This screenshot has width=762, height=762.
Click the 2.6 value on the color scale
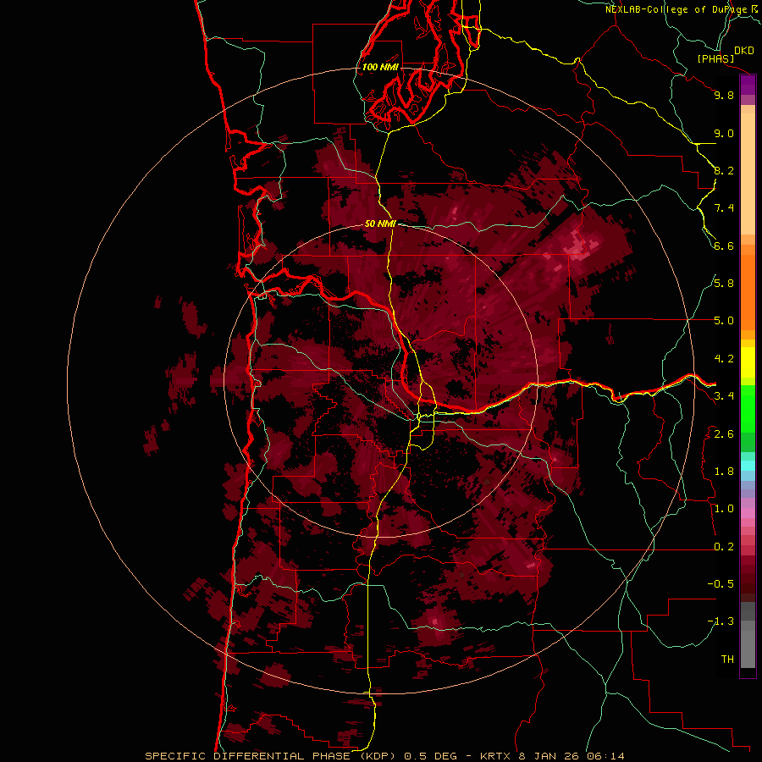point(724,434)
